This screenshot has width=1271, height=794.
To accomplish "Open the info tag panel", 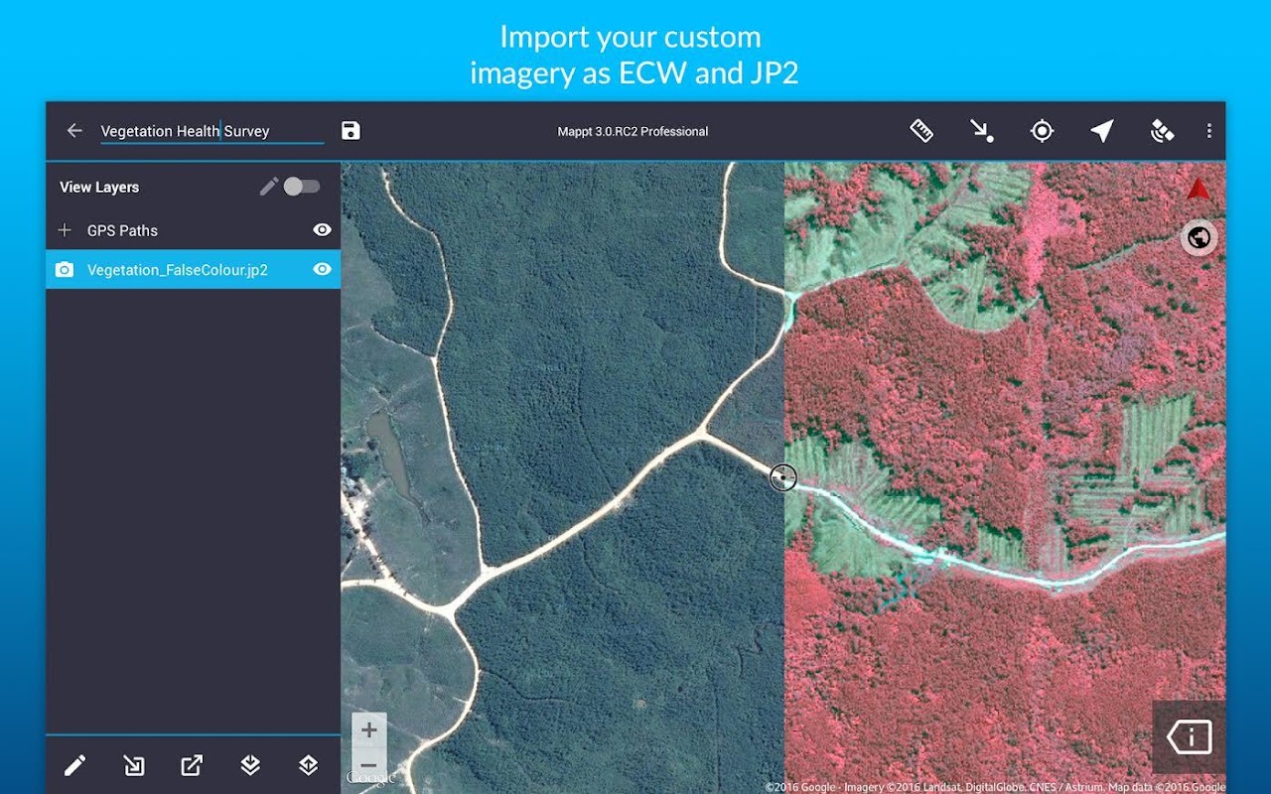I will point(1189,736).
